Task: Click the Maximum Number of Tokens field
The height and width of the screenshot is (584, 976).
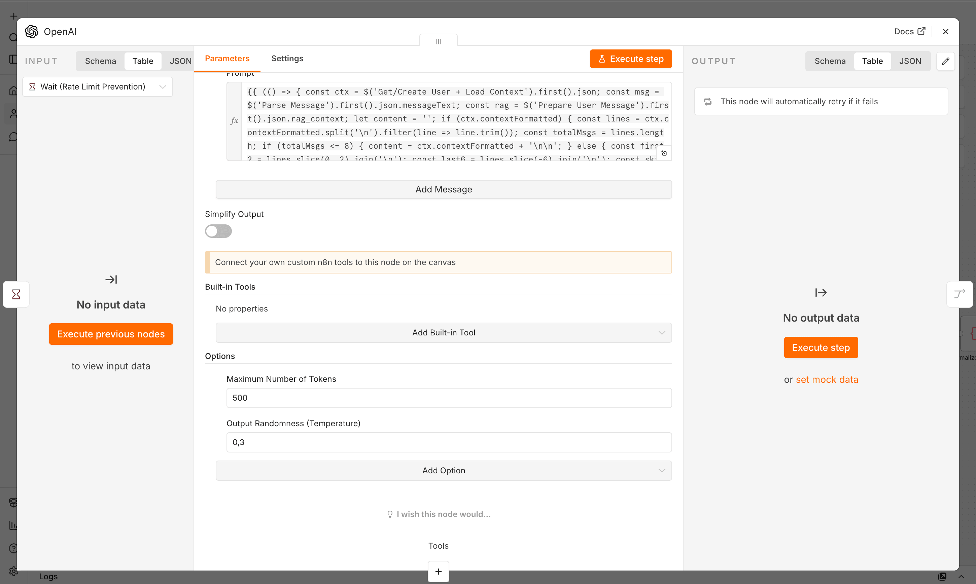Action: tap(449, 398)
